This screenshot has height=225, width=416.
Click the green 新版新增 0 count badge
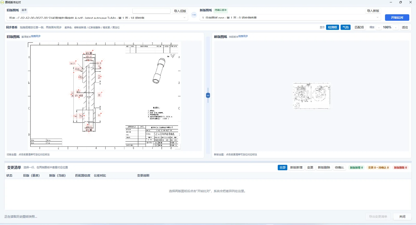356,168
